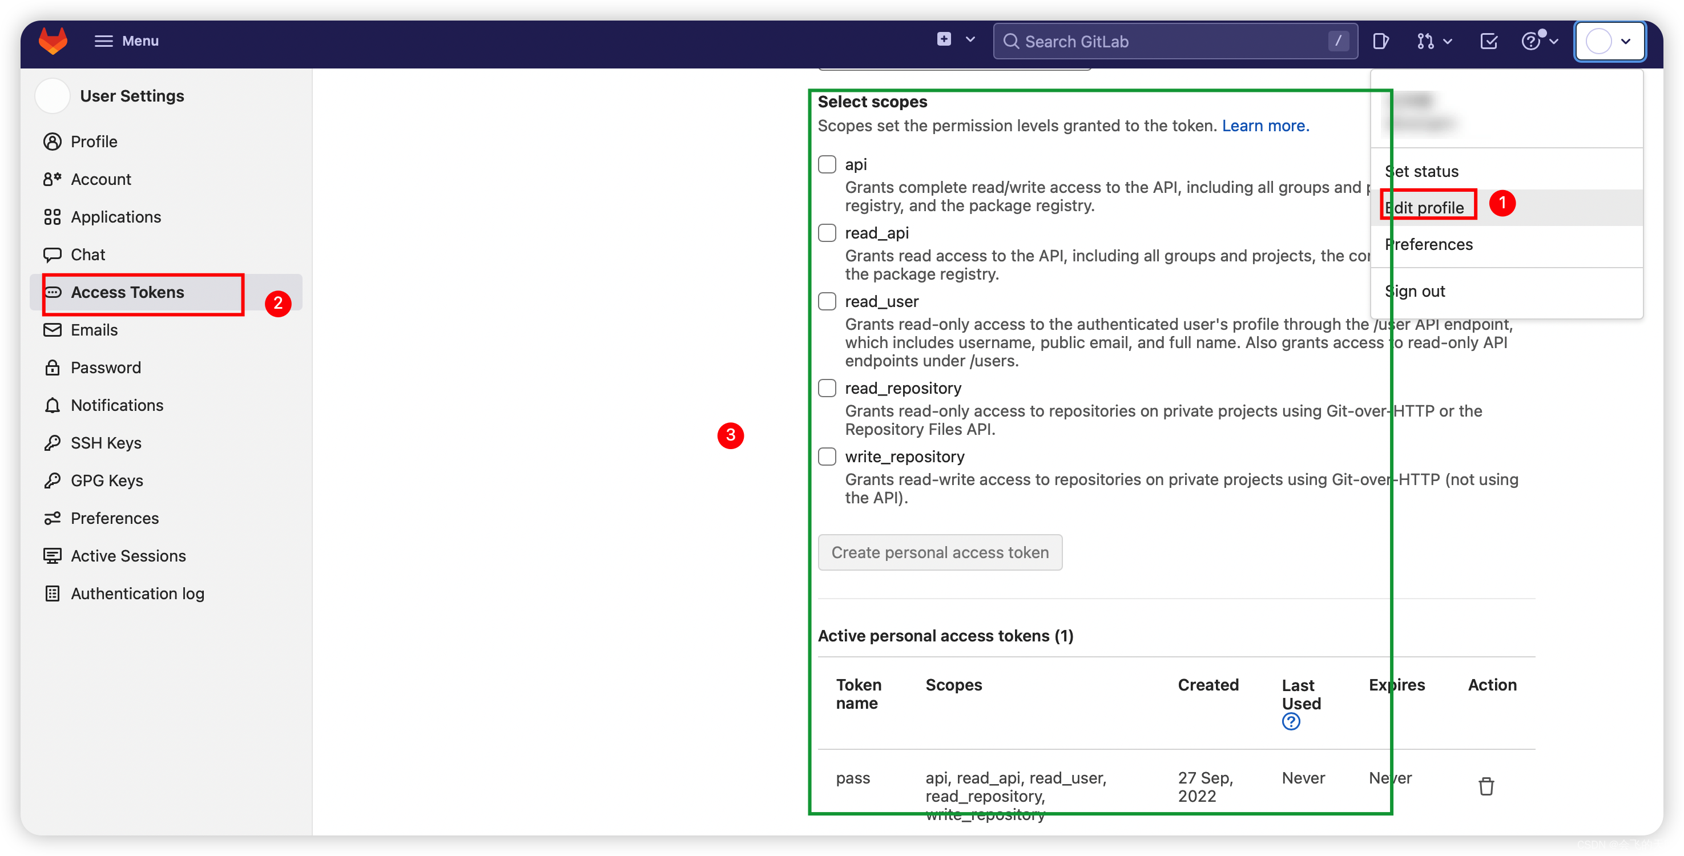Click the GitLab fox logo
Screen dimensions: 1684x856
53,41
